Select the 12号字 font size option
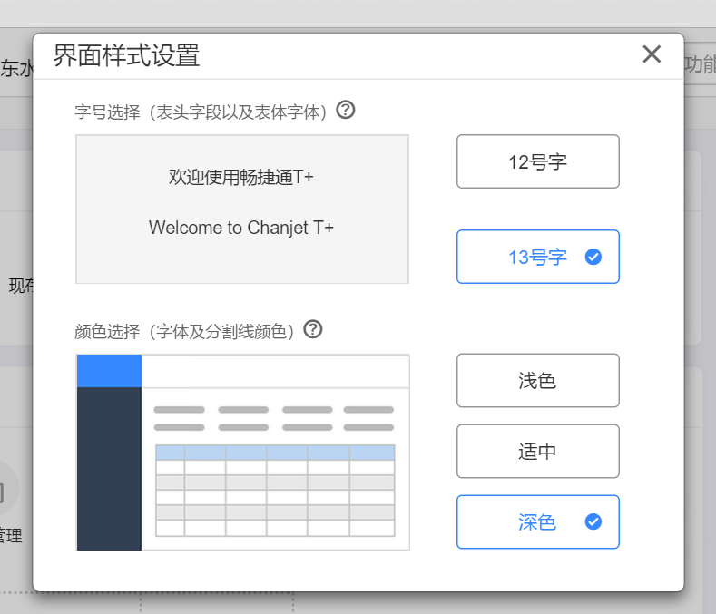 pyautogui.click(x=538, y=161)
